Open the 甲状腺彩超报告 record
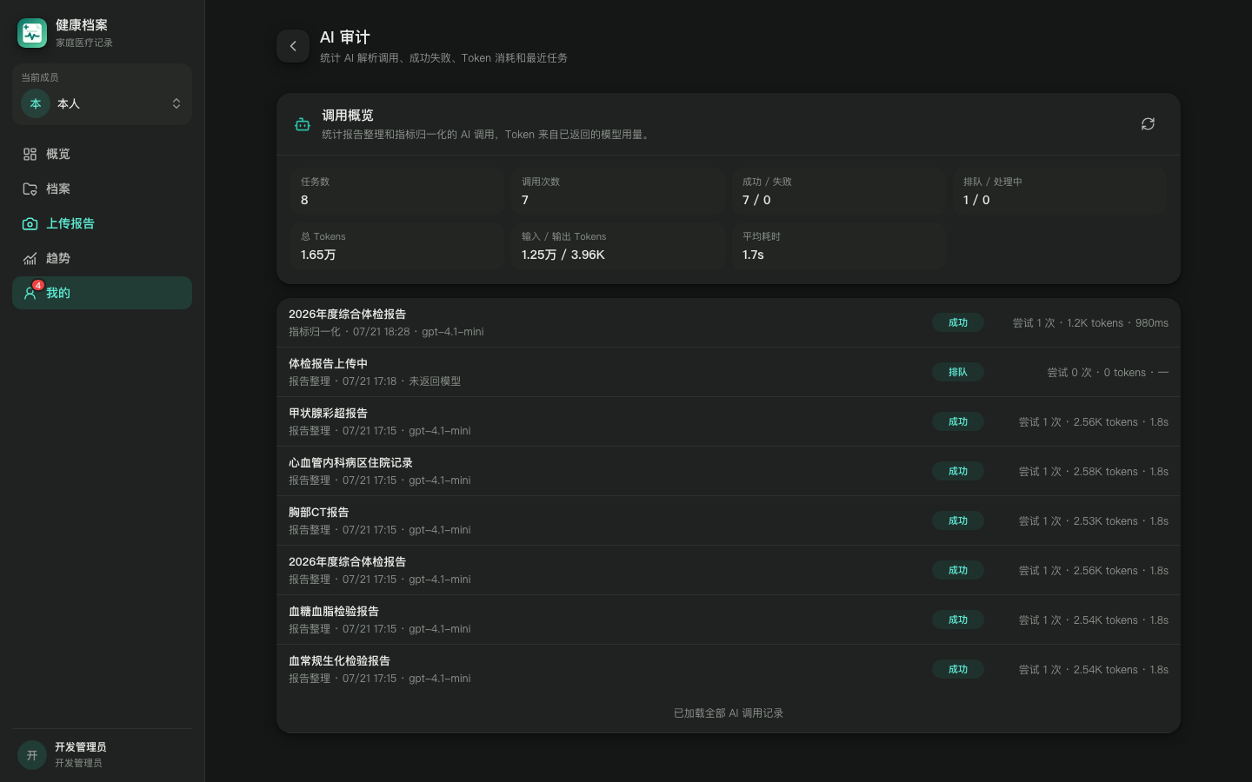The image size is (1252, 782). [729, 421]
